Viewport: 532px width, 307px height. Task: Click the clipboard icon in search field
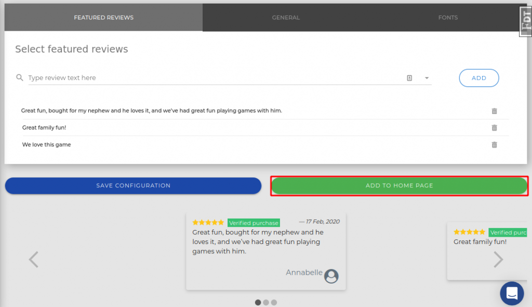409,78
